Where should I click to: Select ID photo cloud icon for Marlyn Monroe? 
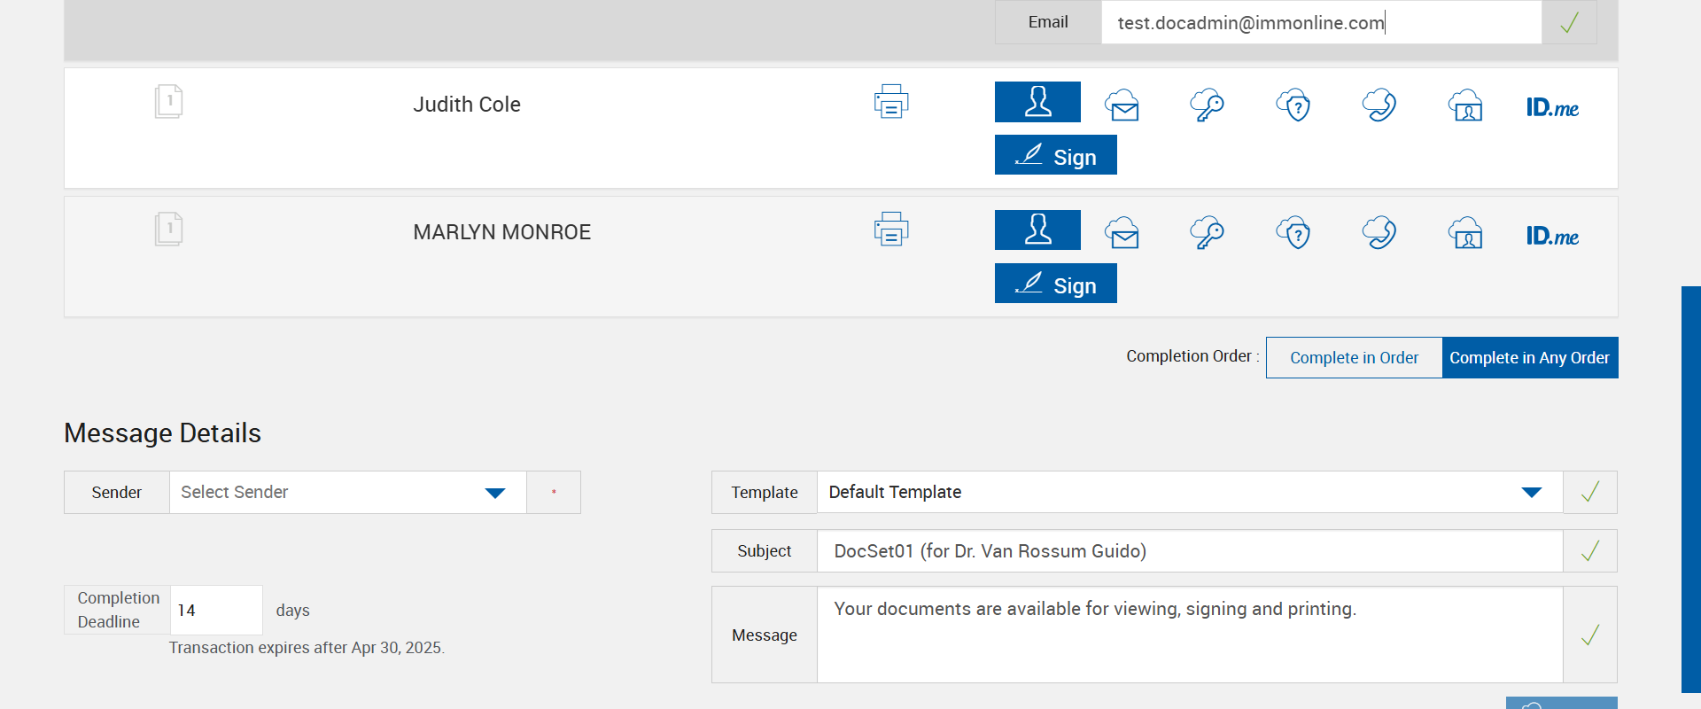coord(1466,234)
